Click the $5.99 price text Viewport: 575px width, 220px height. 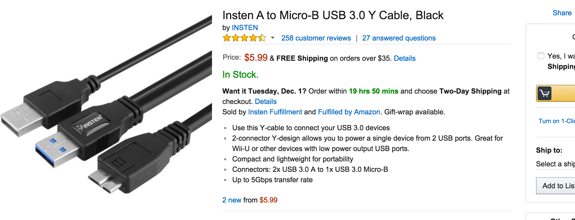(x=256, y=58)
